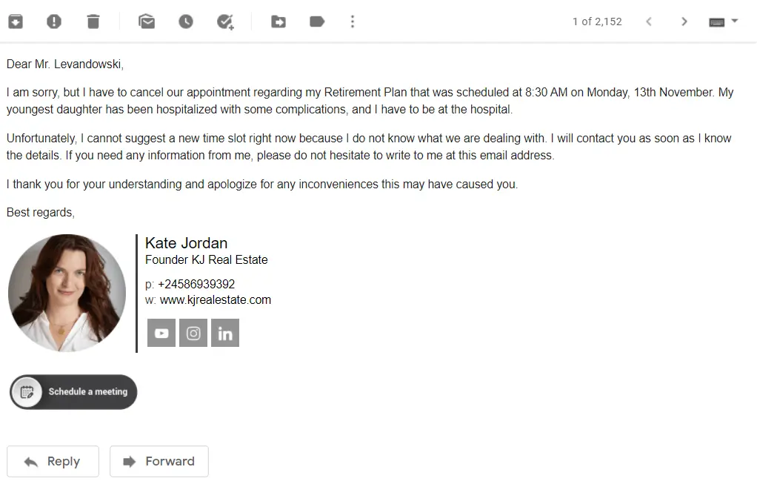Open Kate Jordan's Instagram profile
The height and width of the screenshot is (484, 757).
[193, 333]
